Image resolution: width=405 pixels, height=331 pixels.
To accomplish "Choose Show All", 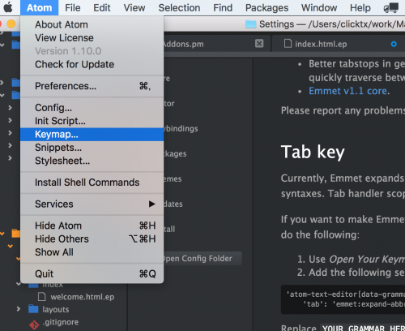I will pos(92,252).
